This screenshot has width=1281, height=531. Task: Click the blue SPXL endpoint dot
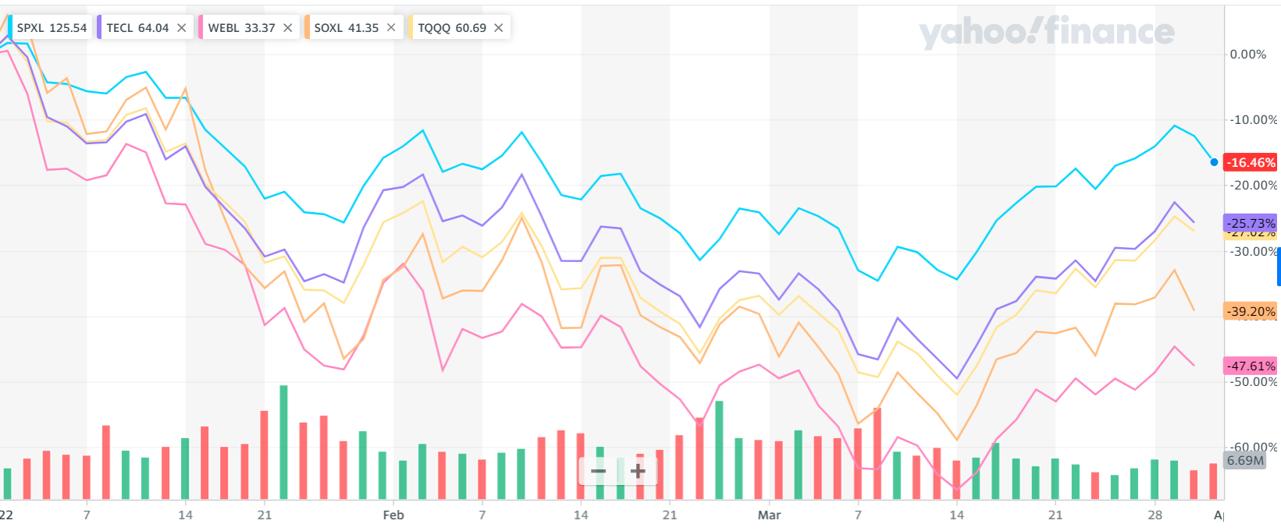pyautogui.click(x=1214, y=162)
